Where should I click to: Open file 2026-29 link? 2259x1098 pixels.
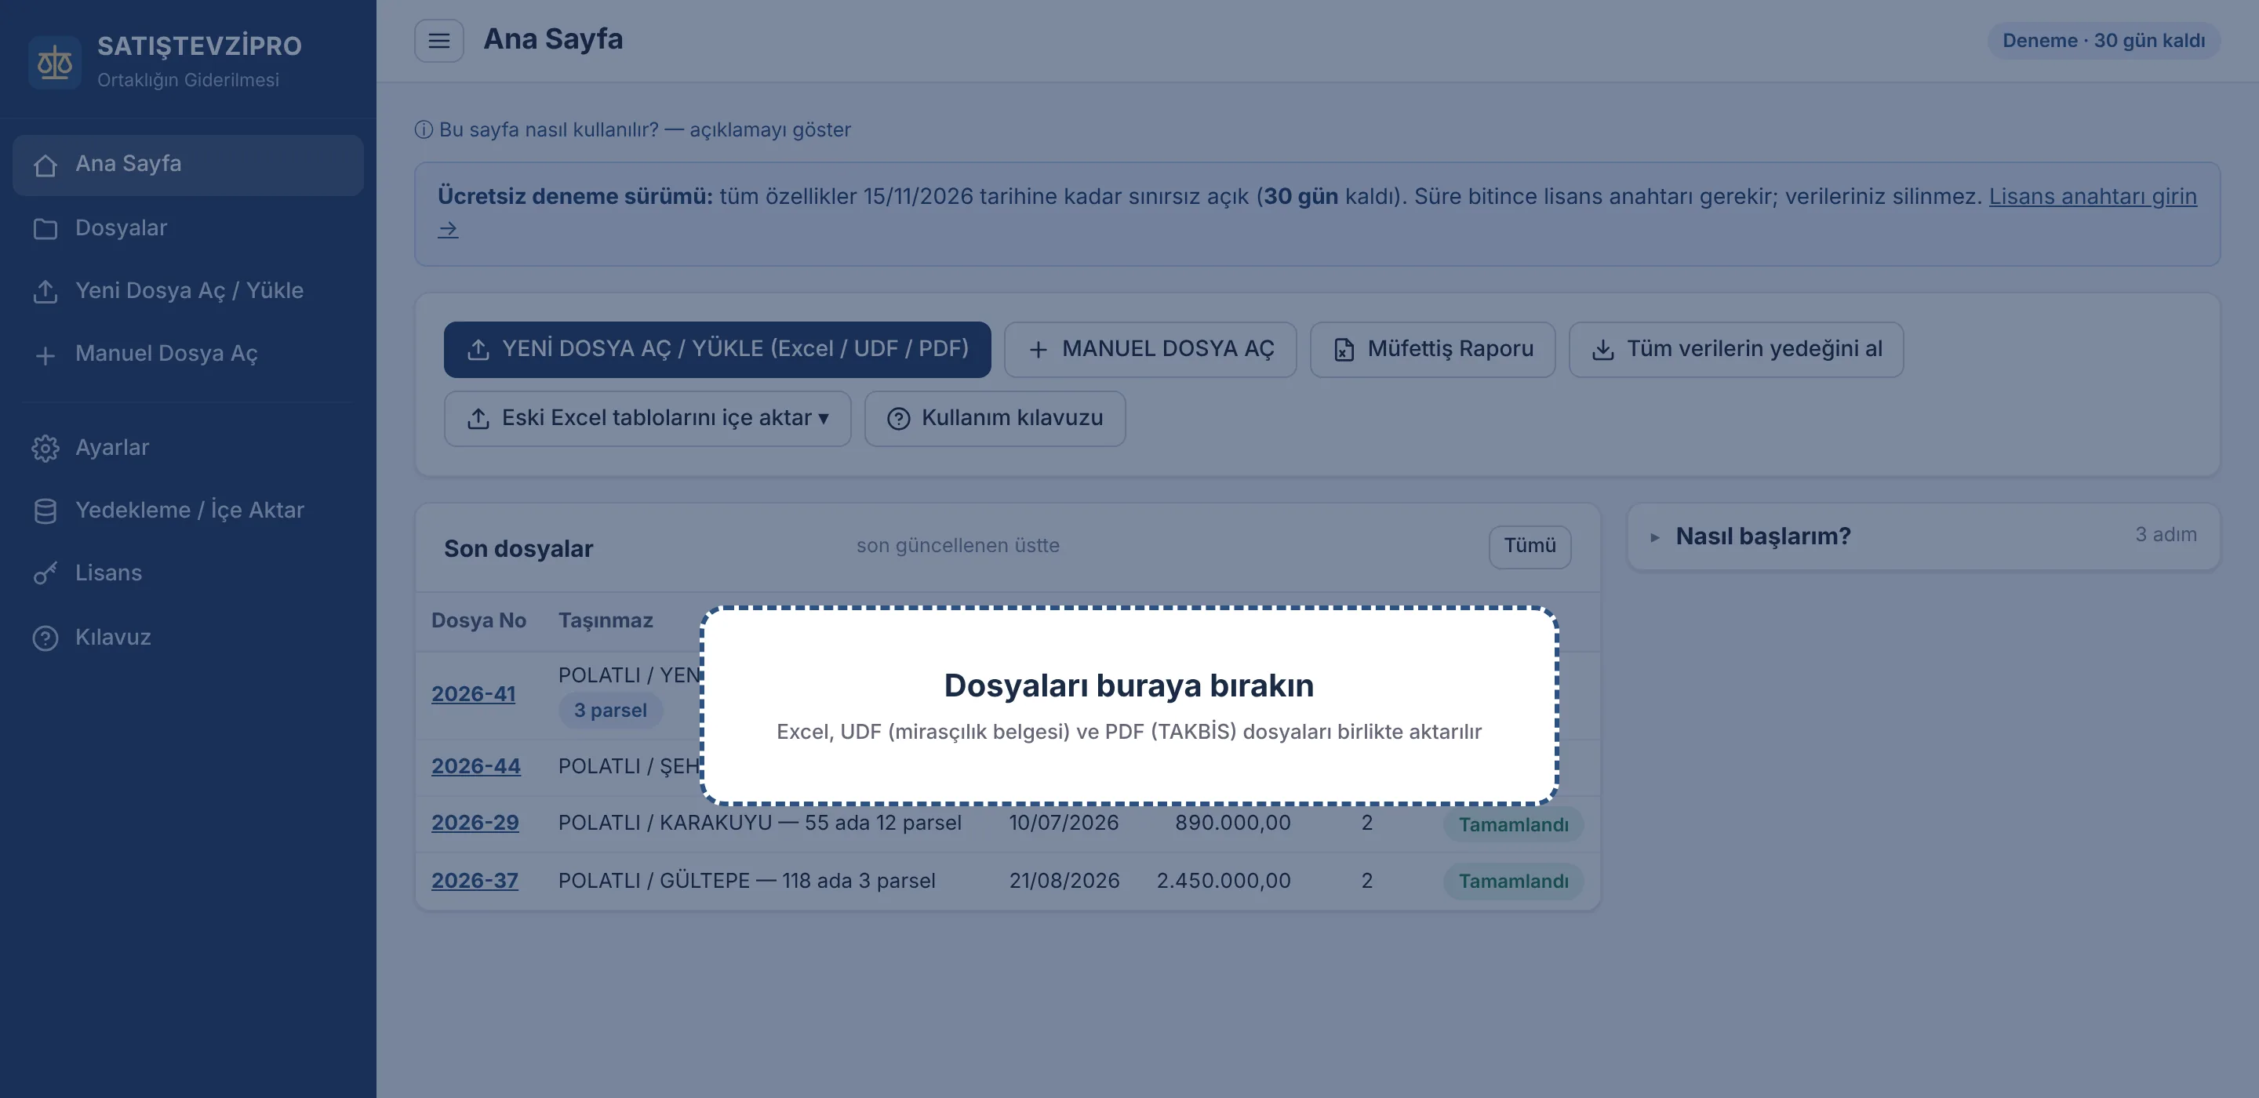(475, 823)
